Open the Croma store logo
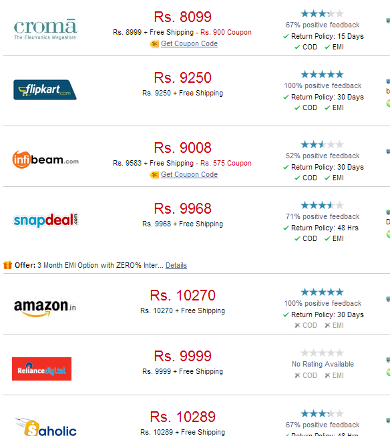 pyautogui.click(x=45, y=29)
